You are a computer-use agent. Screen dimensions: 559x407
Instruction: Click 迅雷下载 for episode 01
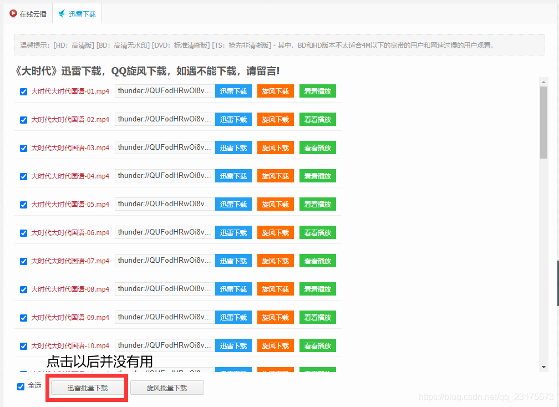233,91
